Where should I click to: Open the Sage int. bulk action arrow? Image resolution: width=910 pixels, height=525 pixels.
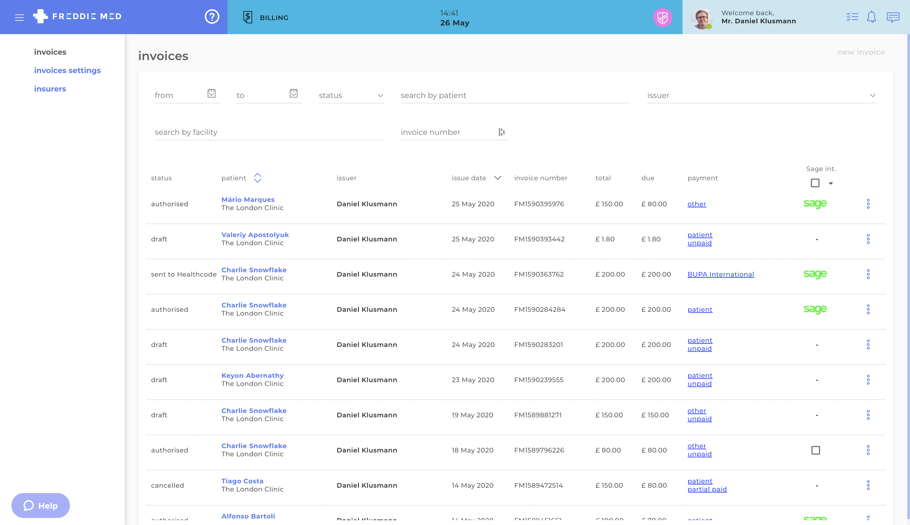[x=831, y=183]
